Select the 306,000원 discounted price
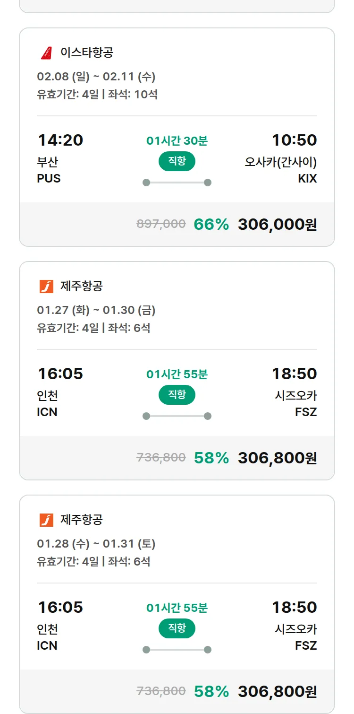Screen dimensions: 354x714 [277, 224]
